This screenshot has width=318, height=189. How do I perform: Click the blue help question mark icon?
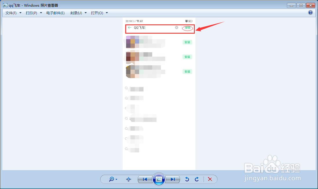click(x=310, y=12)
